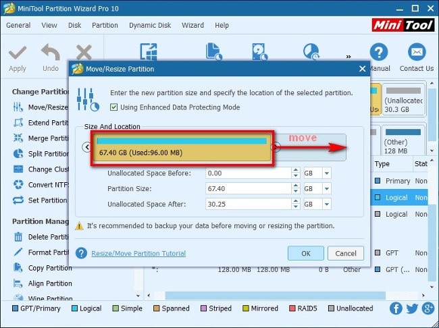Click the RAID5 legend swatch
The height and width of the screenshot is (328, 439).
click(x=292, y=308)
